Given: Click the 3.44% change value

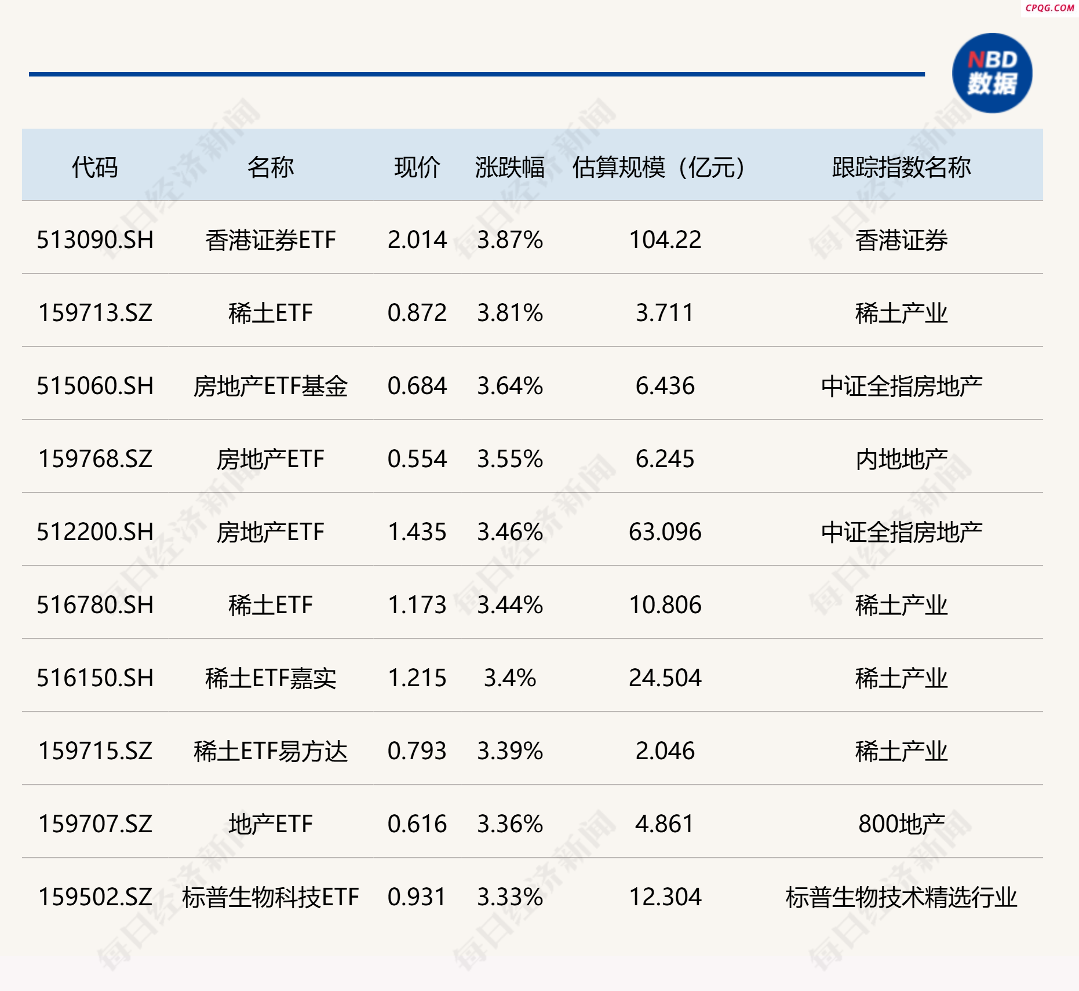Looking at the screenshot, I should click(510, 605).
